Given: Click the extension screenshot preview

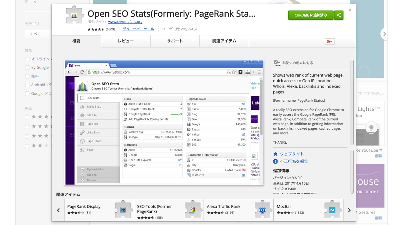Looking at the screenshot, I should [x=164, y=122].
